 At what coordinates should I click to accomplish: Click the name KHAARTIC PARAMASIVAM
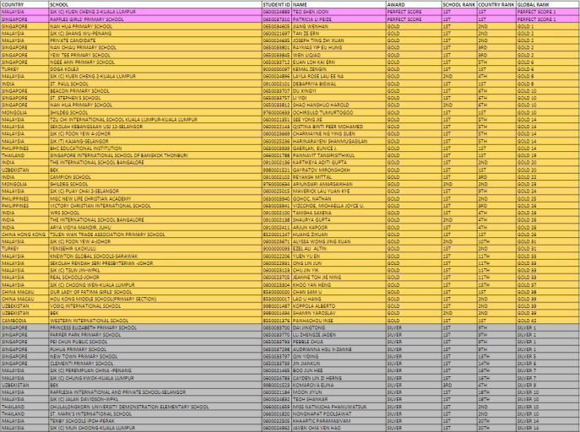click(339, 421)
